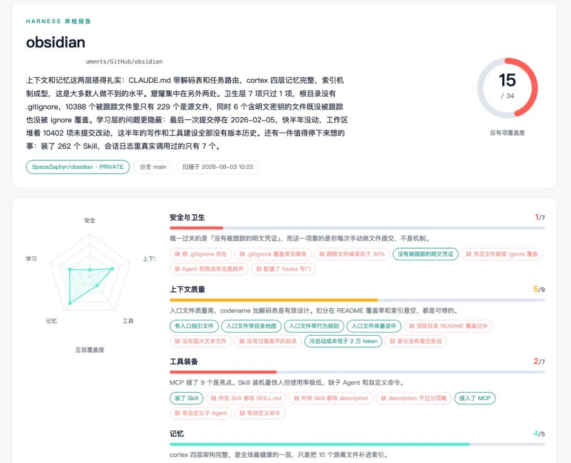Click the 接入了 MCP tag

(475, 398)
